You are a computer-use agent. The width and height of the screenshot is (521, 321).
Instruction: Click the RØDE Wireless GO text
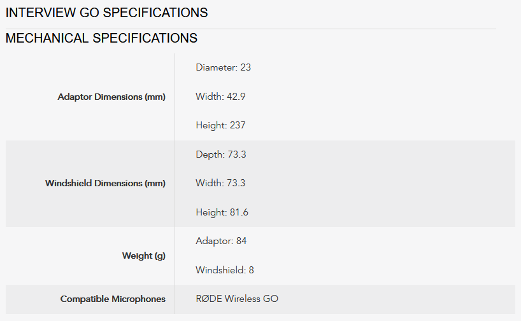pyautogui.click(x=237, y=299)
